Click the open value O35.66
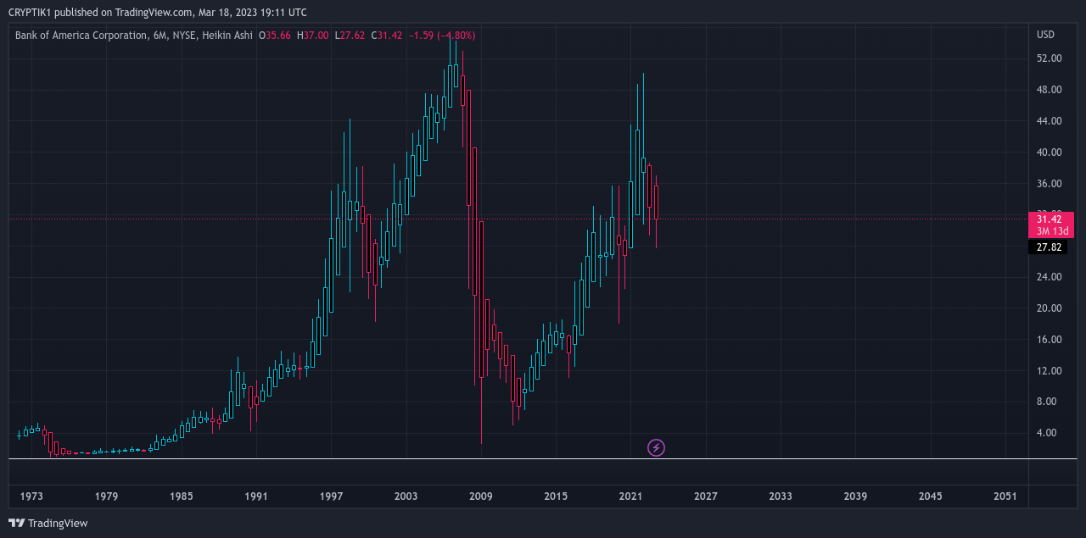The image size is (1086, 538). click(275, 36)
